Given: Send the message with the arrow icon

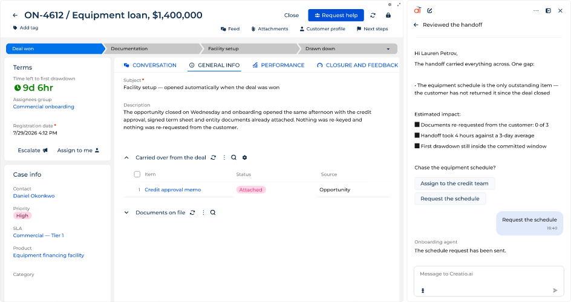Looking at the screenshot, I should (555, 291).
